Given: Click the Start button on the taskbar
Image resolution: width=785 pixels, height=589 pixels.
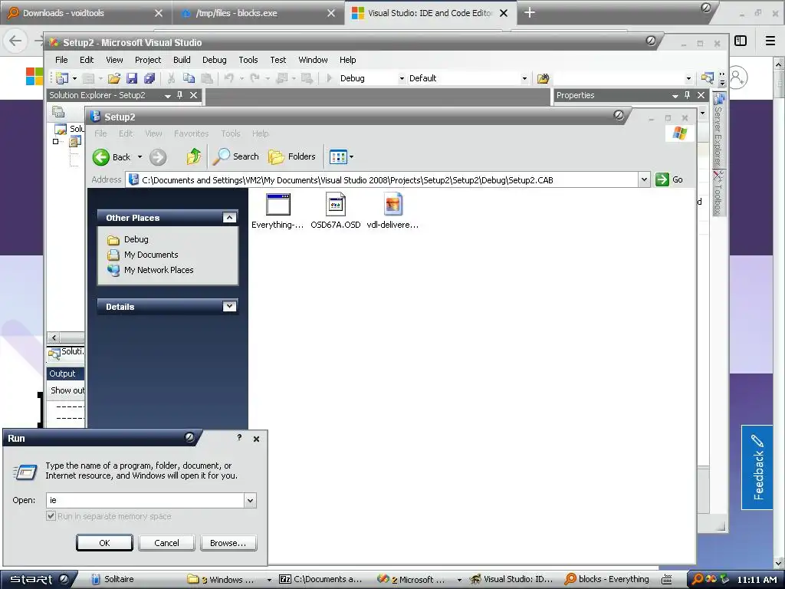Looking at the screenshot, I should [39, 580].
